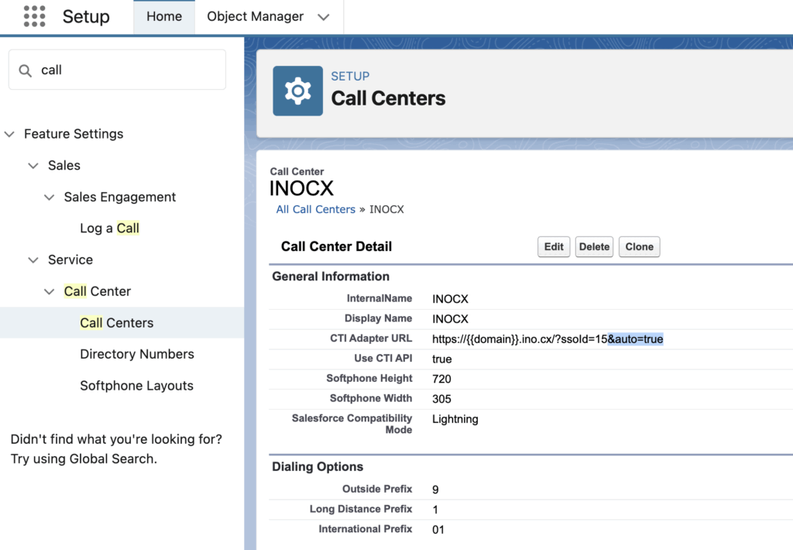The image size is (793, 550).
Task: Click the search magnifier icon
Action: (26, 70)
